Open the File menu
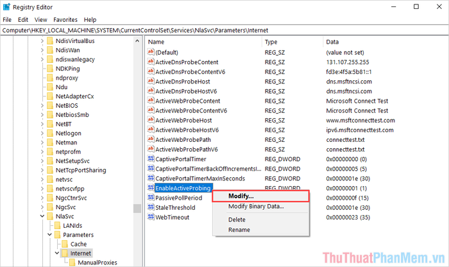Image resolution: width=449 pixels, height=267 pixels. coord(7,19)
